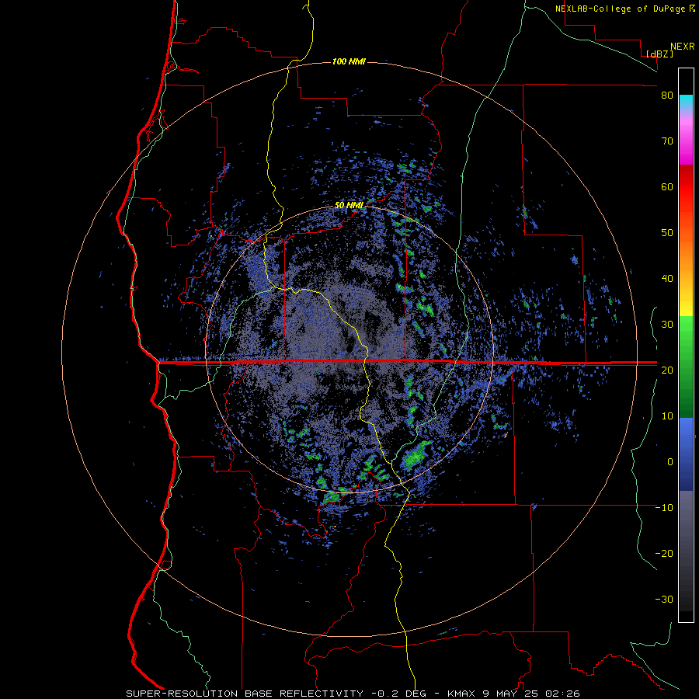Screen dimensions: 699x699
Task: Click the gray segment of the color bar
Action: (x=686, y=551)
